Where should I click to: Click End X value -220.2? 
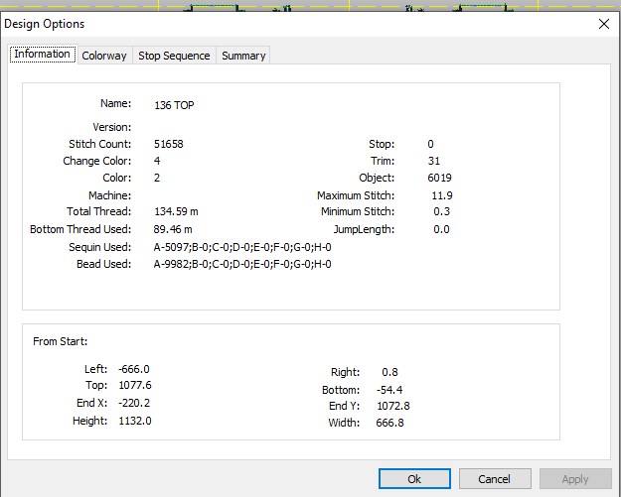(x=134, y=403)
